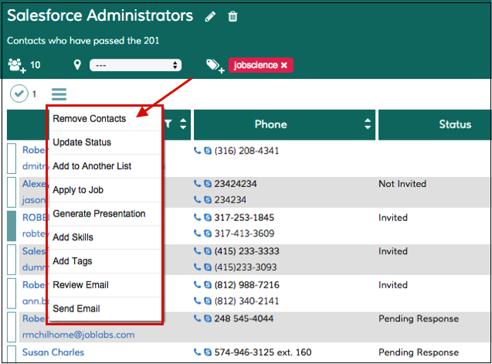Image resolution: width=492 pixels, height=364 pixels.
Task: Choose Send Email menu item
Action: click(x=105, y=308)
